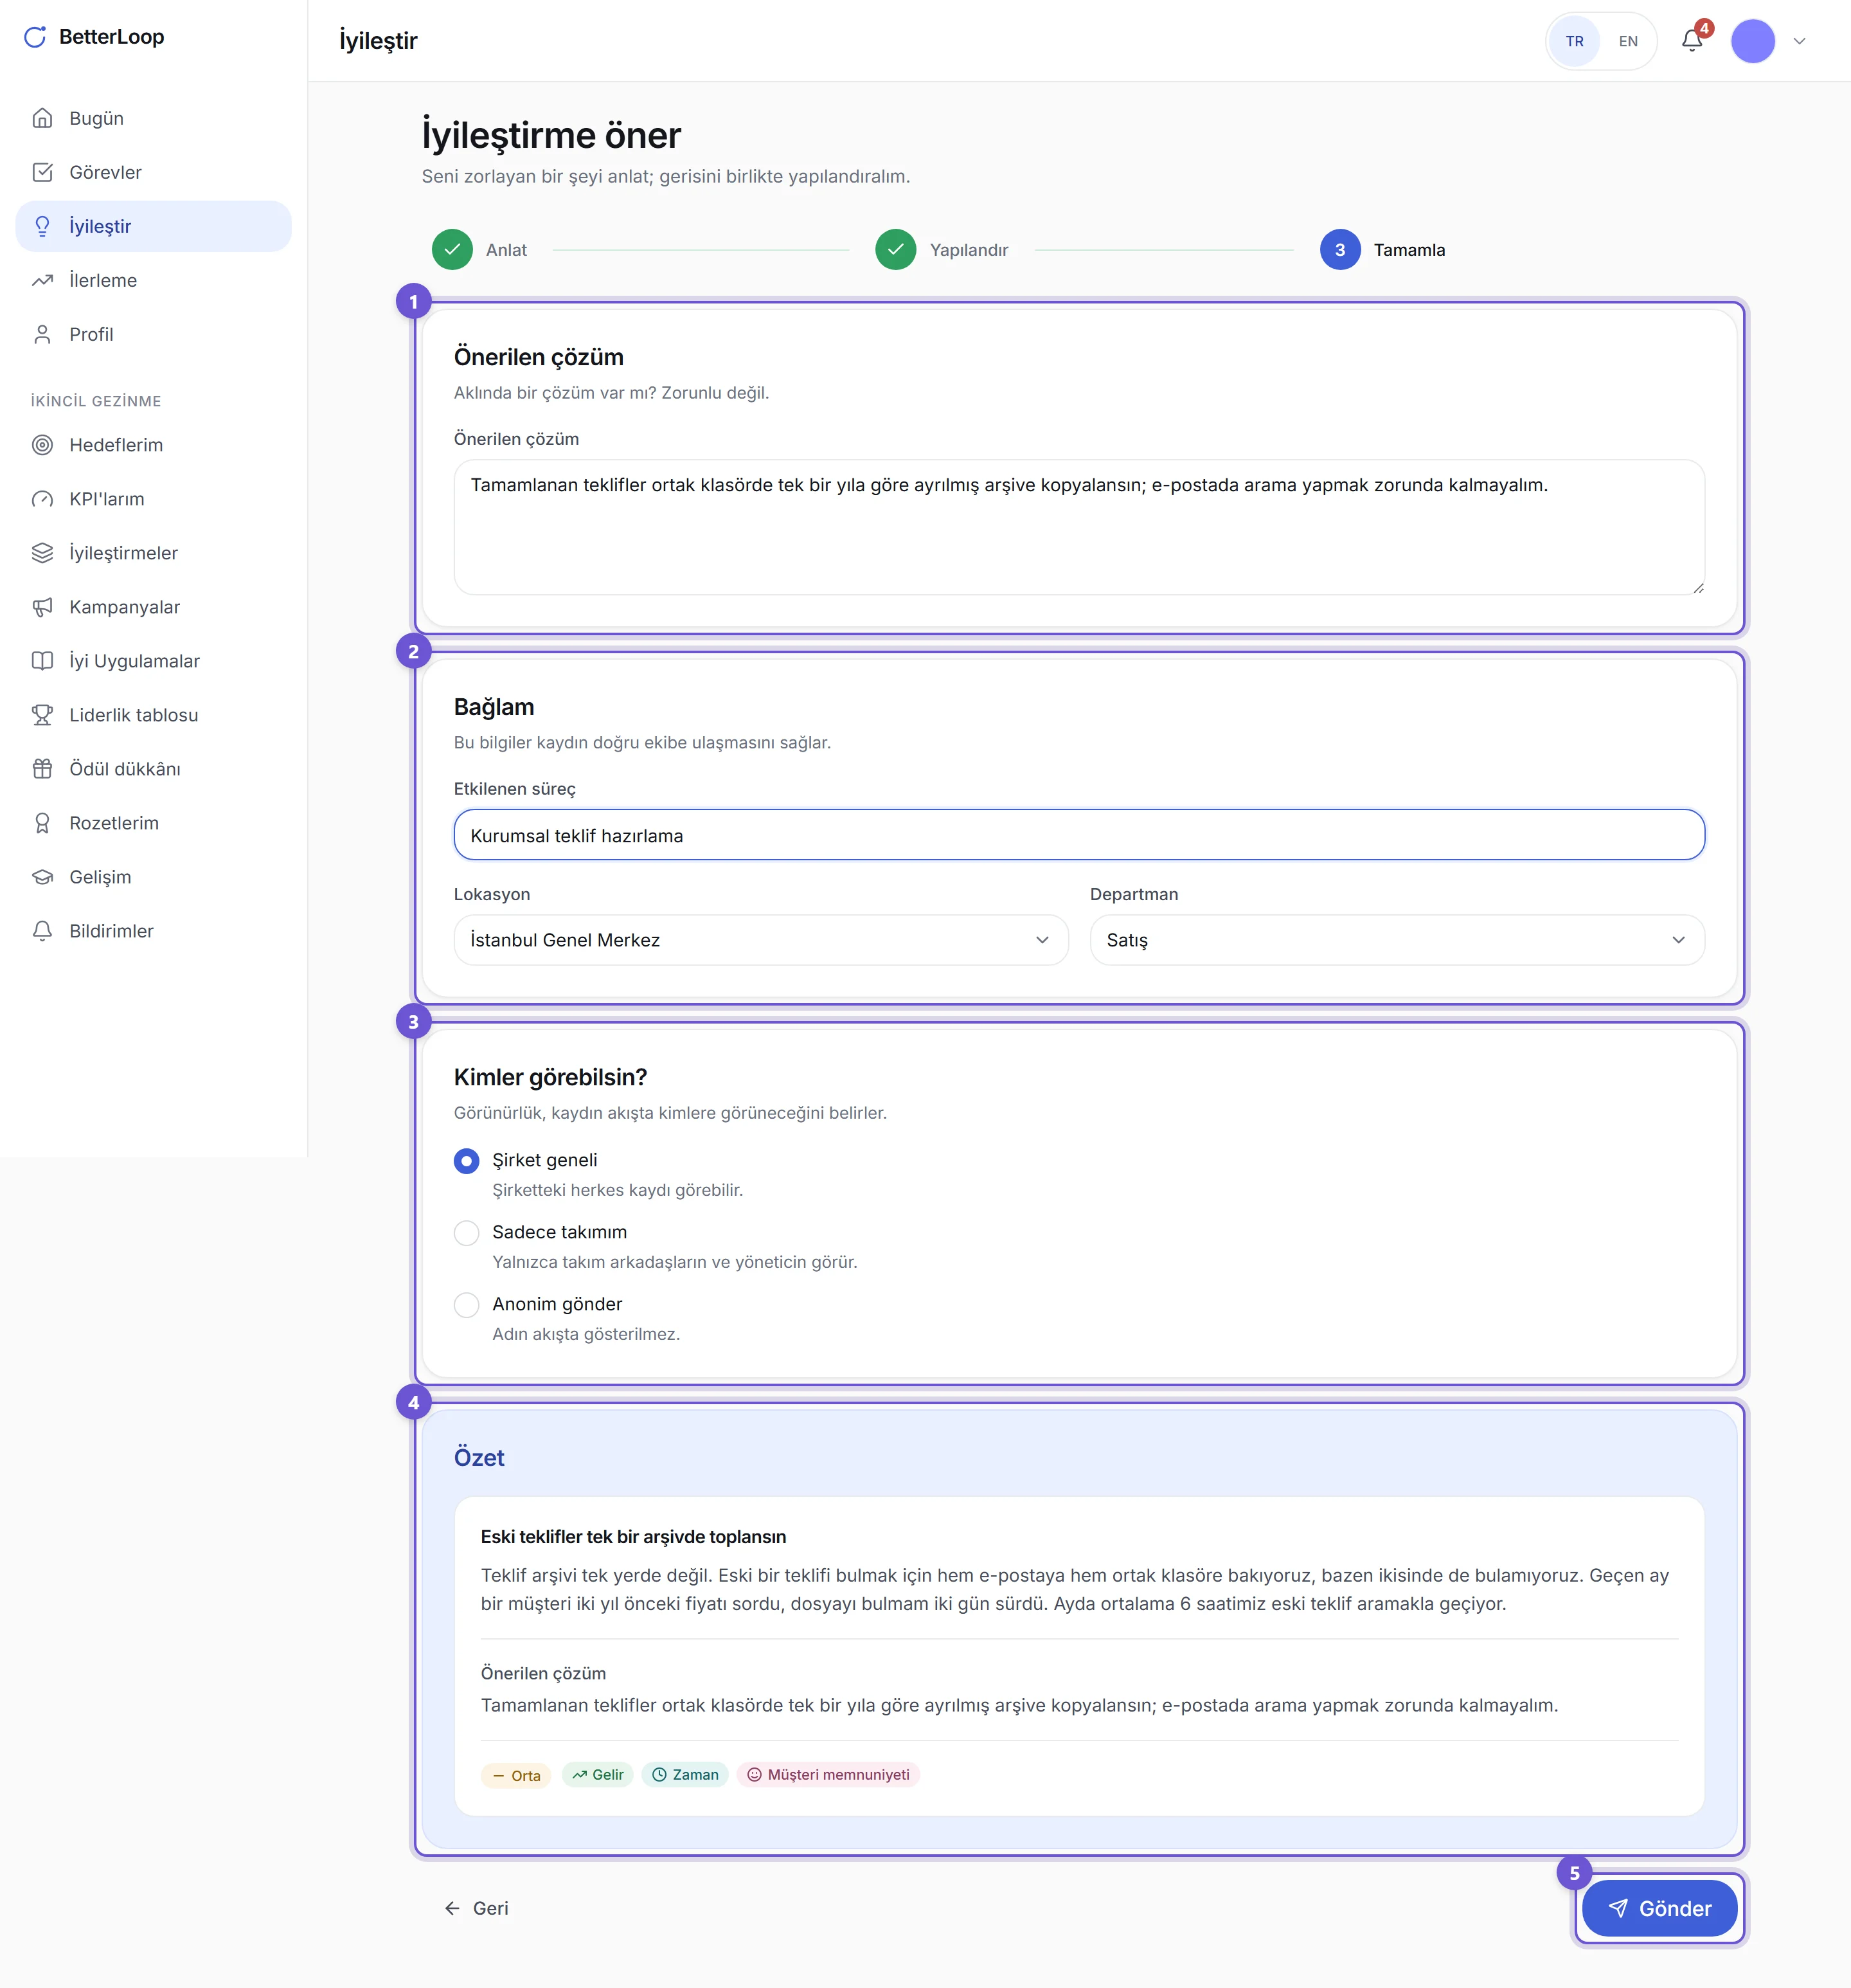Image resolution: width=1851 pixels, height=1988 pixels.
Task: Submit the suggestion with Gönder
Action: click(1660, 1908)
